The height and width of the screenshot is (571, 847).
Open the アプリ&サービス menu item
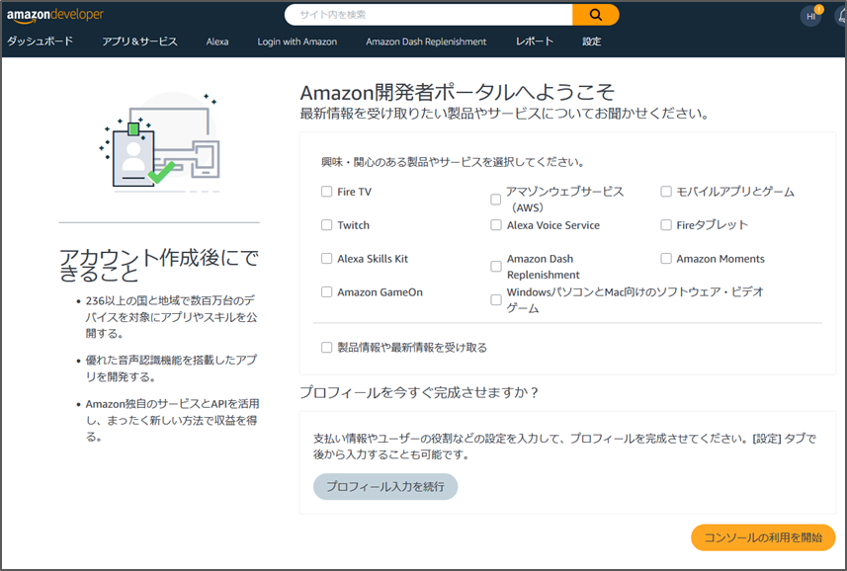[x=140, y=41]
